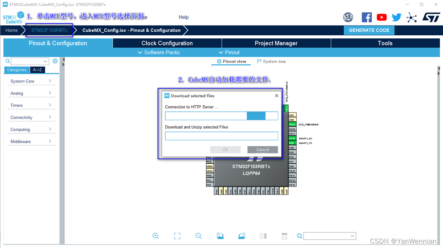Screen dimensions: 443x248
Task: Open the Twitter bird icon
Action: click(x=396, y=17)
